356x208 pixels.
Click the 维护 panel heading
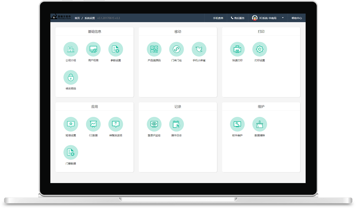(x=261, y=107)
